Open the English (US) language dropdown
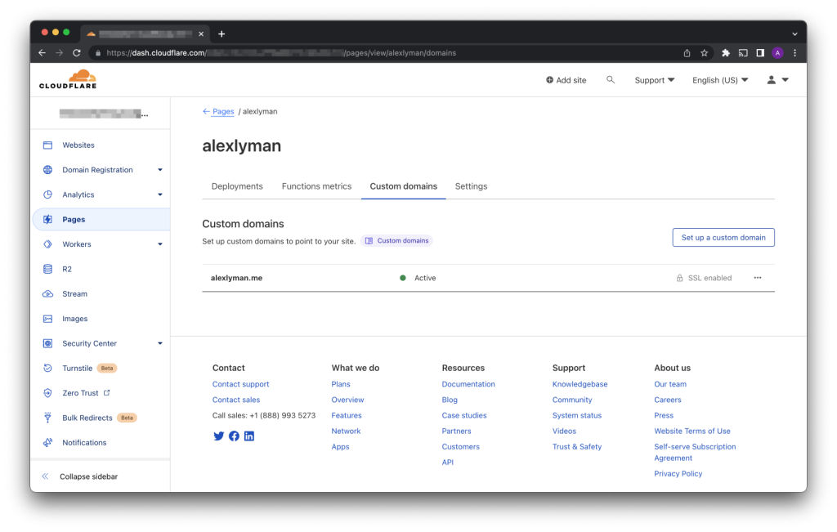 (719, 80)
